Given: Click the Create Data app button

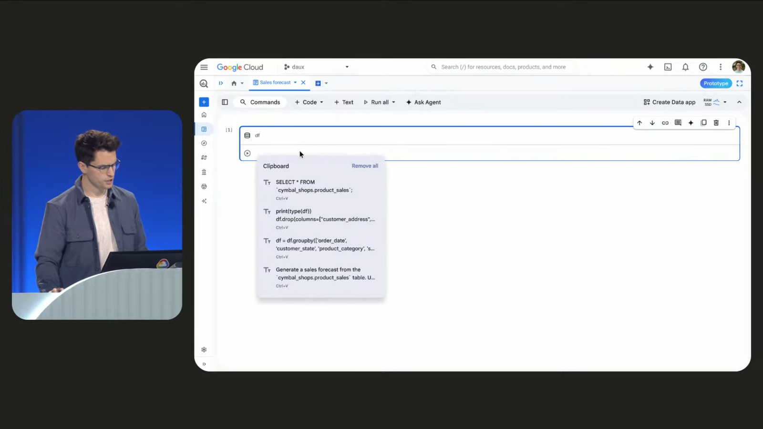Looking at the screenshot, I should [669, 102].
